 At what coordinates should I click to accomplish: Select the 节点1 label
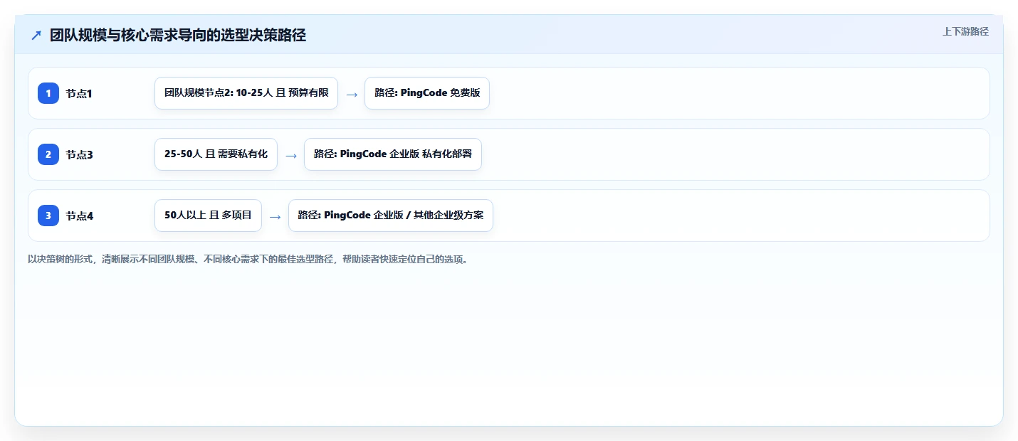pyautogui.click(x=80, y=93)
